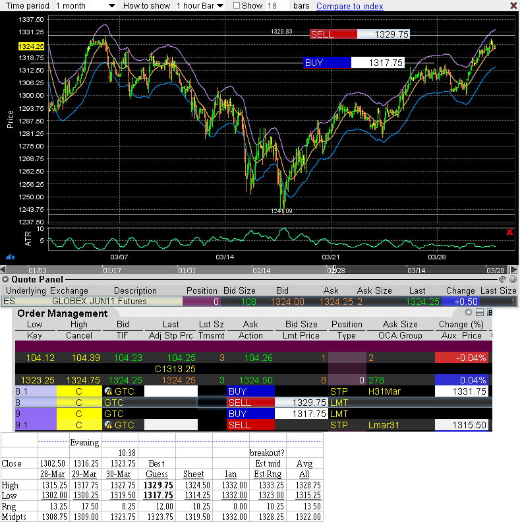Click yellow current price label 1324.25
The height and width of the screenshot is (522, 520).
[x=31, y=46]
